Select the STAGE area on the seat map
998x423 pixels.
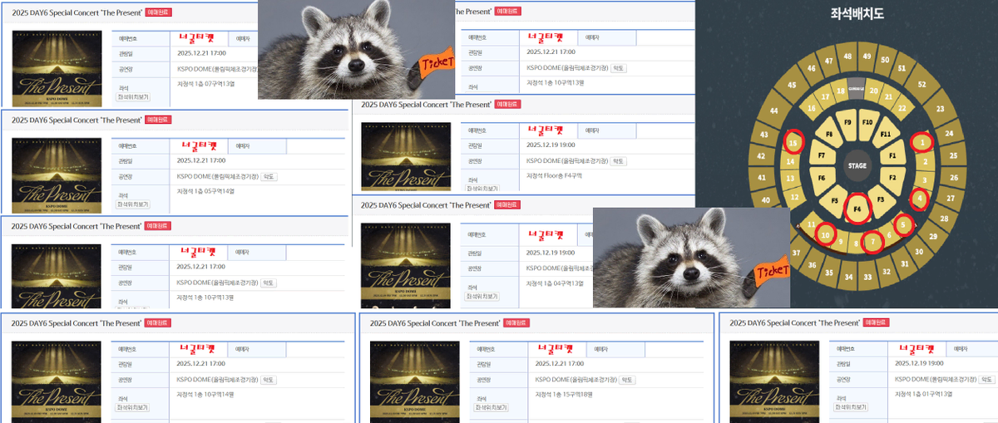[857, 165]
